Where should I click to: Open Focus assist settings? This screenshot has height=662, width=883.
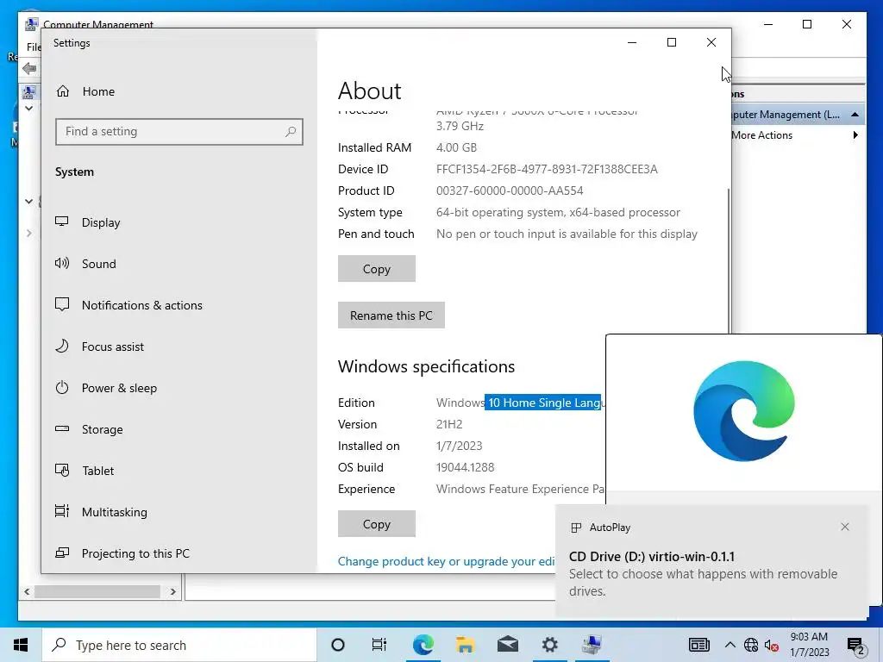tap(99, 347)
